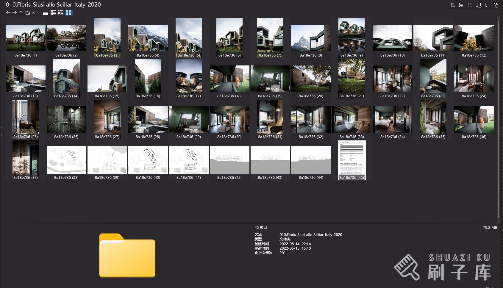Select thumbnail 8a18e736 (1)
The width and height of the screenshot is (503, 288).
(26, 38)
